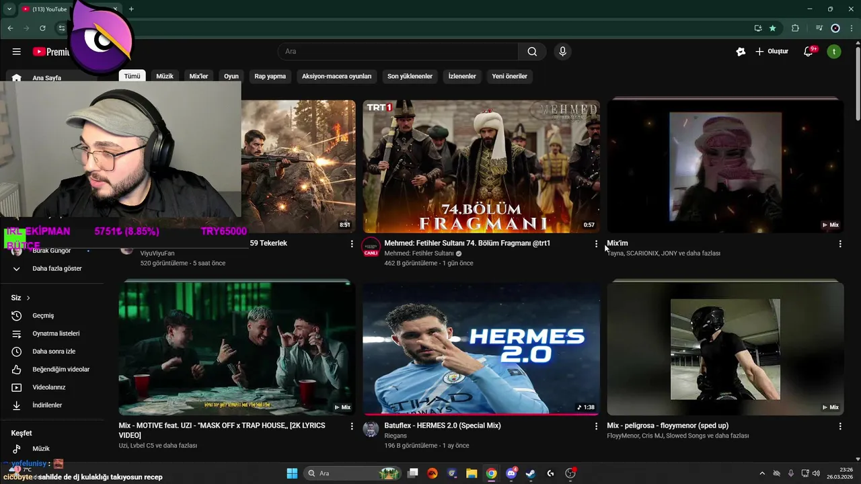Type in the Ara search field
The image size is (861, 484).
point(398,52)
